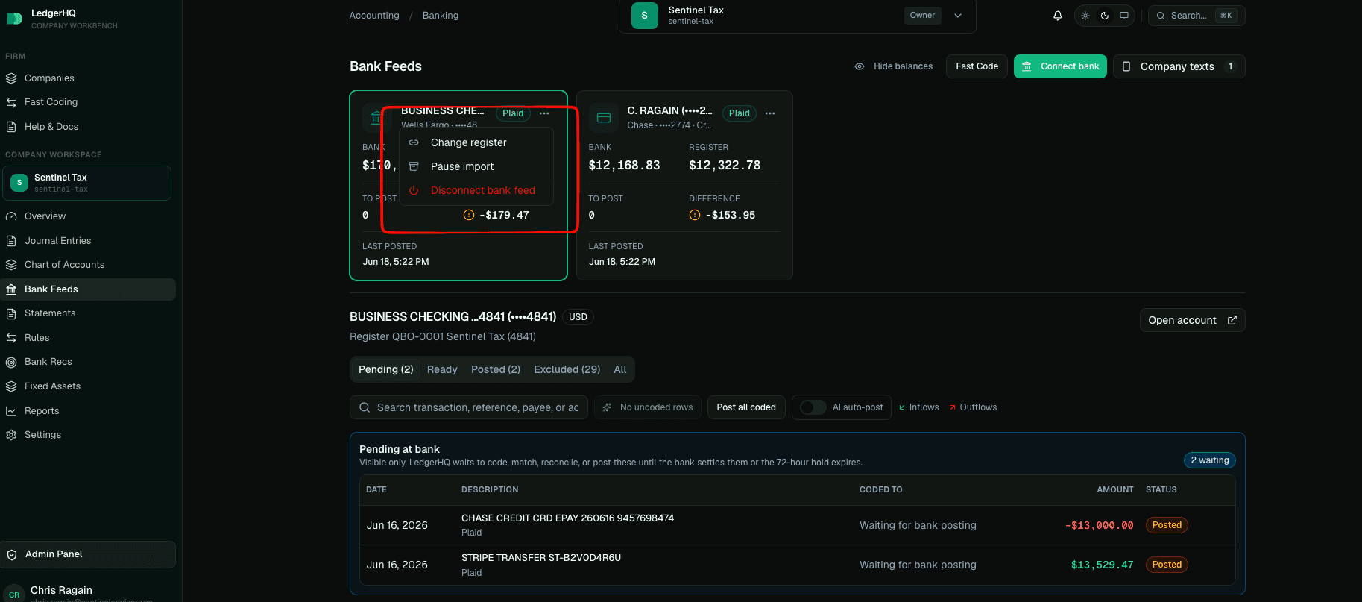This screenshot has height=602, width=1362.
Task: Filter by Outflows
Action: (x=973, y=407)
